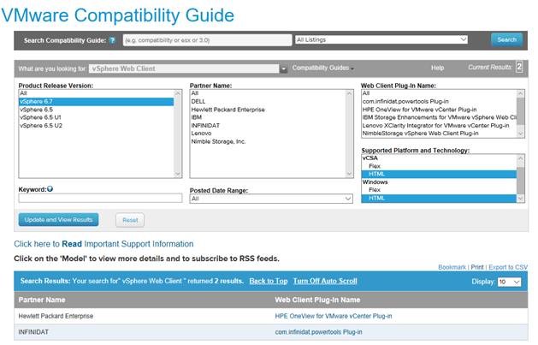Select vSphere 6.5 U1 release version

(x=96, y=117)
